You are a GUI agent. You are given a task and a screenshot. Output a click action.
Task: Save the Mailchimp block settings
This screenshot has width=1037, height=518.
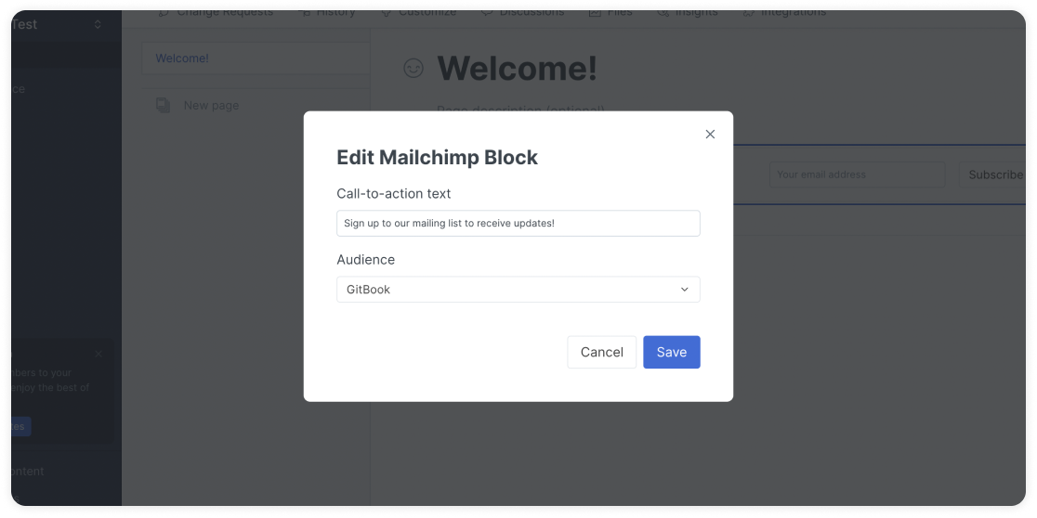[671, 352]
